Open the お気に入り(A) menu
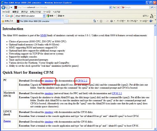The image size is (157, 131). tap(35, 12)
